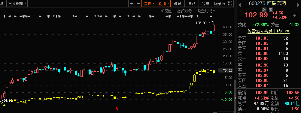Click the 40.00 percent axis label
This screenshot has width=301, height=113.
(228, 27)
